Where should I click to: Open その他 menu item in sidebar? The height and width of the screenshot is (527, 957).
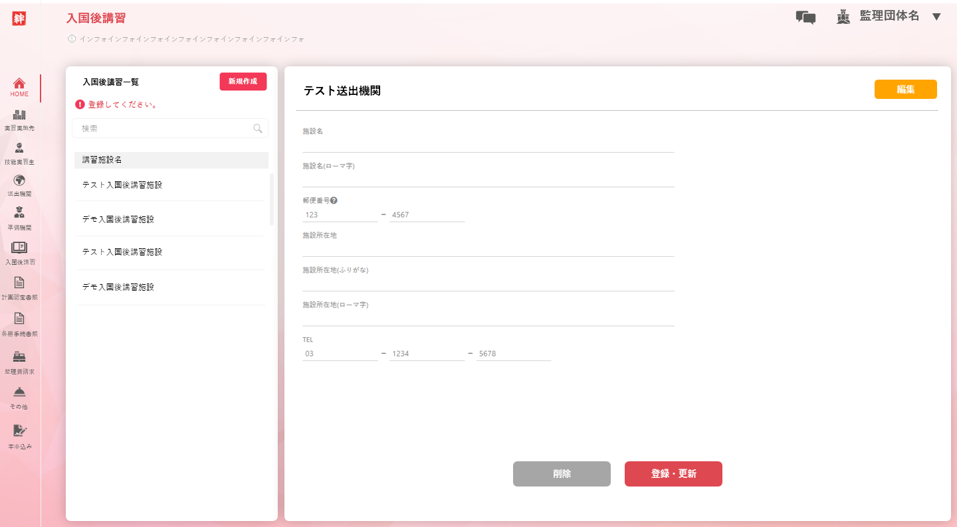point(19,397)
